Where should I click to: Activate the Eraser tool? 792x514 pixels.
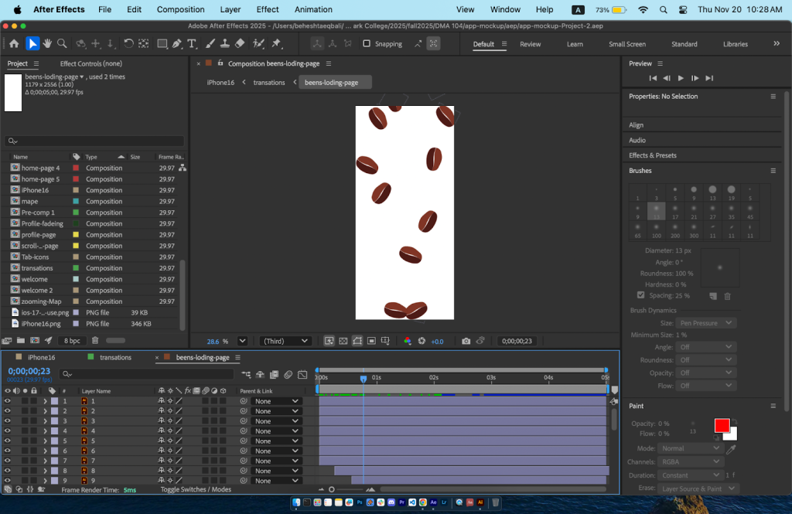tap(240, 44)
